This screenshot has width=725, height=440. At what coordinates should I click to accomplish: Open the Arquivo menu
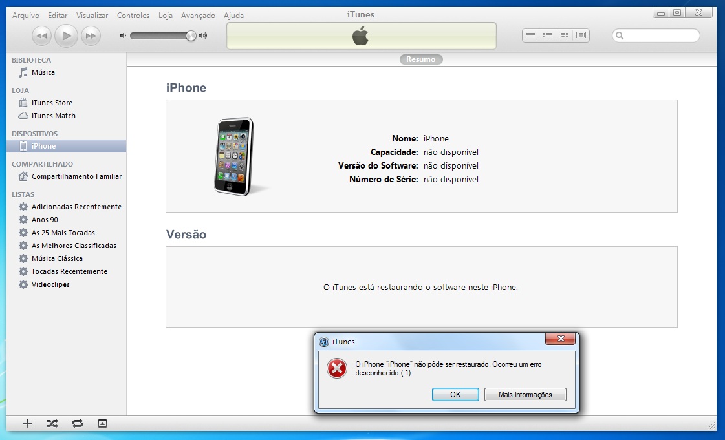coord(25,16)
